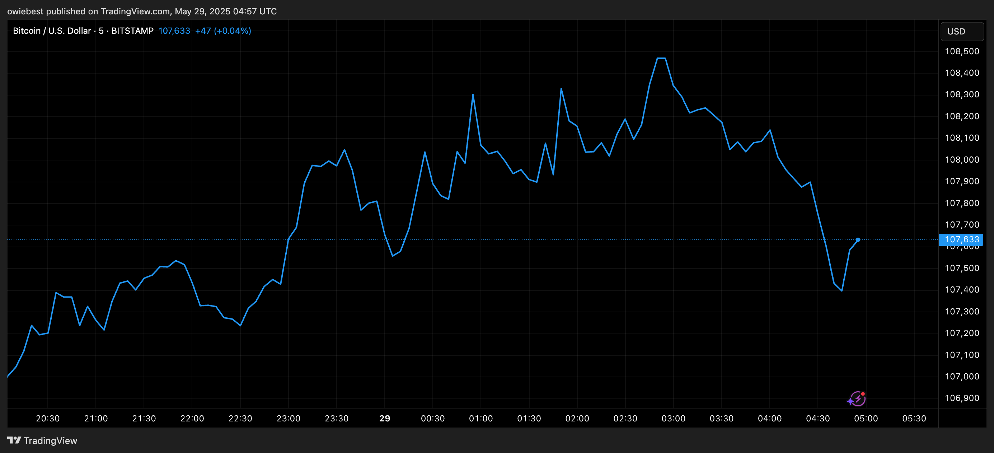994x453 pixels.
Task: Click the BITSTAMP exchange label
Action: 132,31
